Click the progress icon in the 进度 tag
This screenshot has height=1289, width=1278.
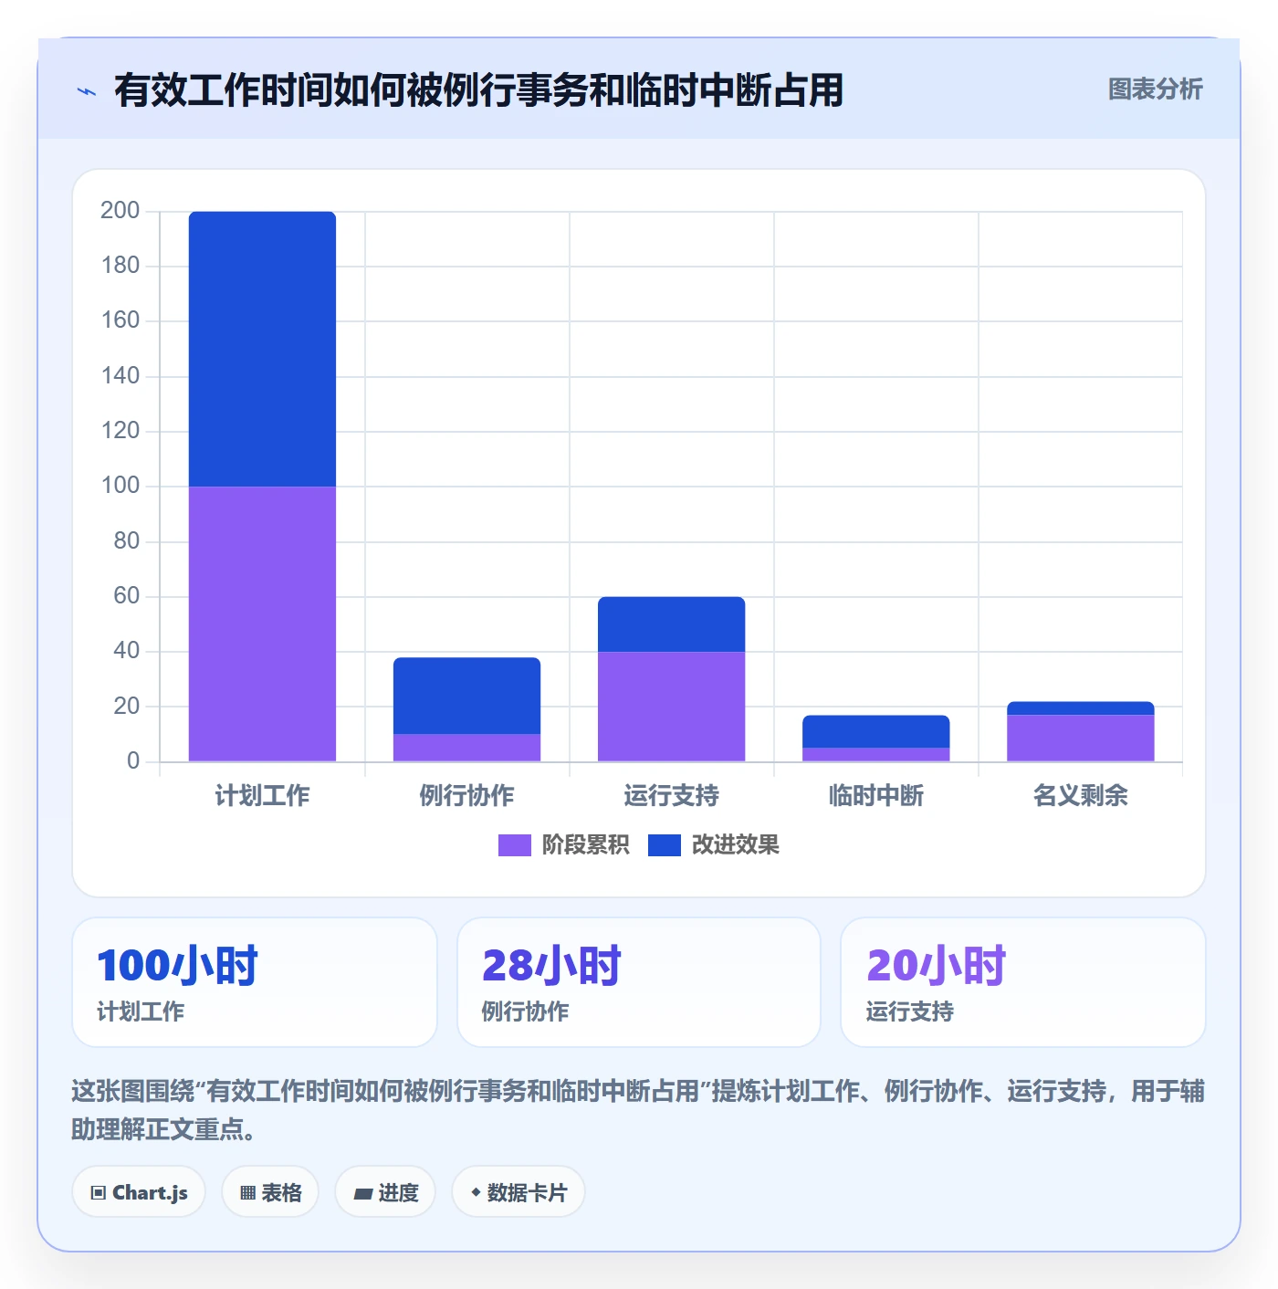click(362, 1193)
